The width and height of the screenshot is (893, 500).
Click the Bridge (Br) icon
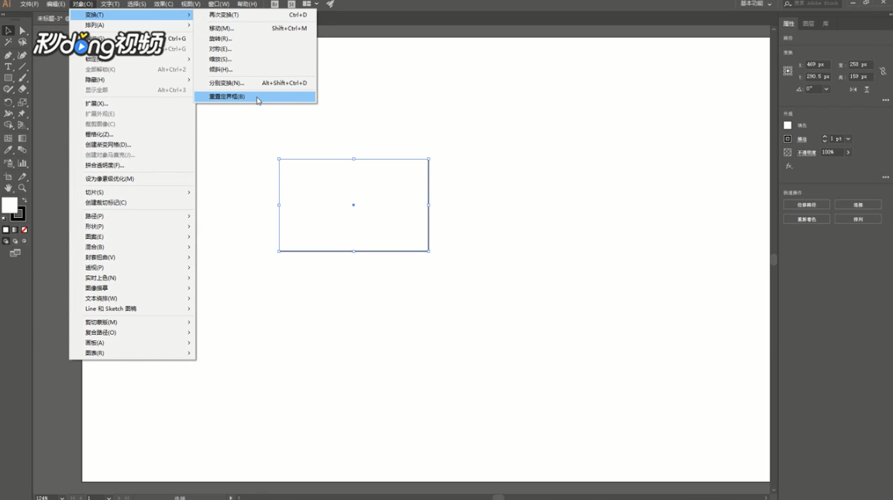275,4
